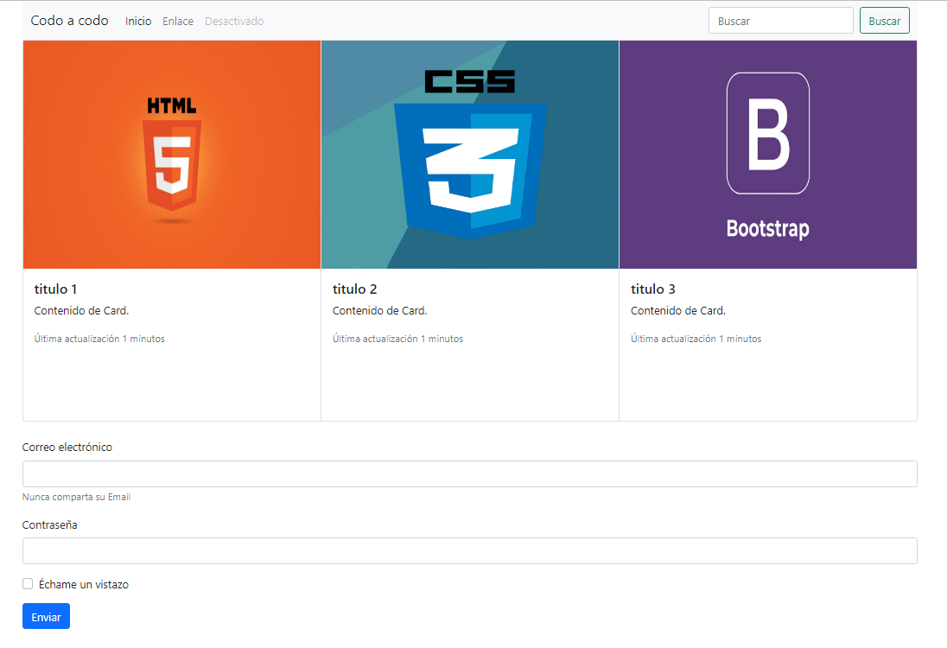The height and width of the screenshot is (648, 947).
Task: Click the 'Correo electrónico' label
Action: click(x=67, y=447)
